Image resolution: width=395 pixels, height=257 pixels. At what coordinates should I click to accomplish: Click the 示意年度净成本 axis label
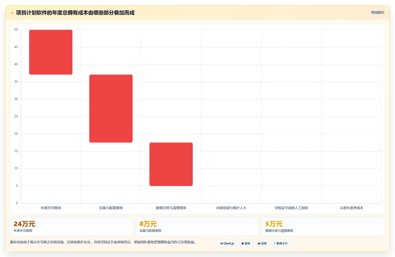tap(351, 208)
